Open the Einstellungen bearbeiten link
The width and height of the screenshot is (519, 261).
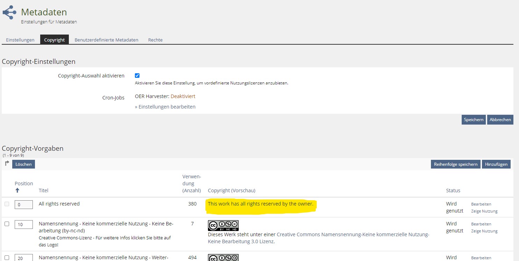point(165,107)
